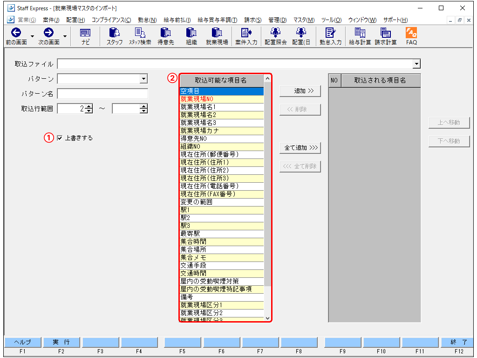Image resolution: width=477 pixels, height=358 pixels.
Task: Select 屋内の受動喫煙対策 in the item list
Action: tap(222, 281)
